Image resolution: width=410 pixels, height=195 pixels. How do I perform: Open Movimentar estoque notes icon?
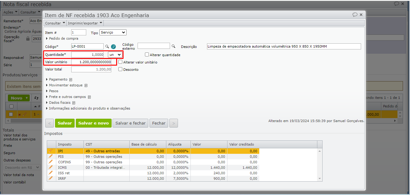tap(86, 85)
